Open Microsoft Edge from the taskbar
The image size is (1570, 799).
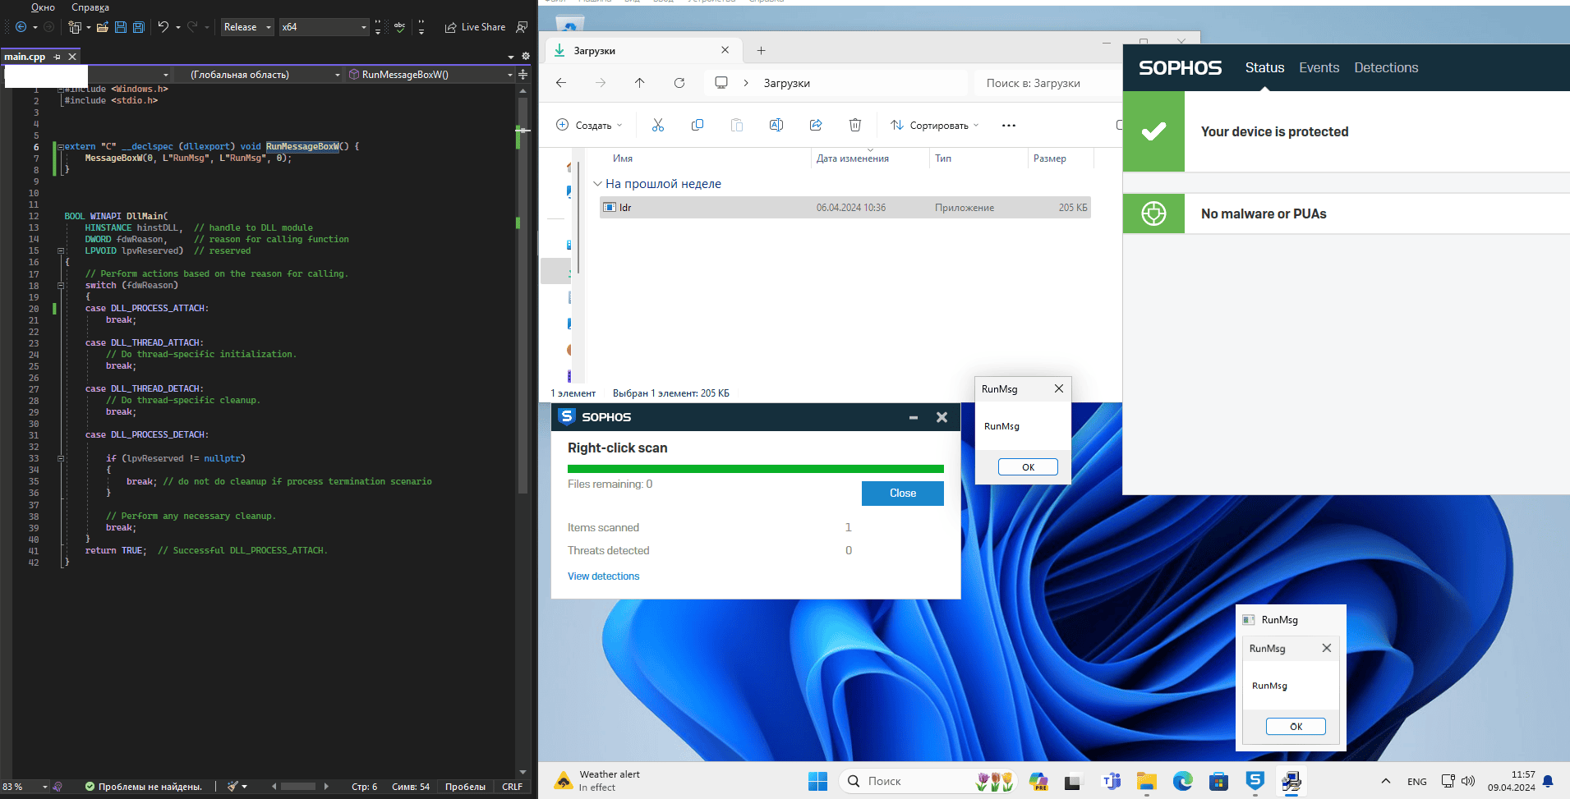point(1182,782)
